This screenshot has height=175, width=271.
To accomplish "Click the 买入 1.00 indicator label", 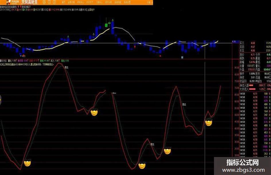I will point(54,61).
